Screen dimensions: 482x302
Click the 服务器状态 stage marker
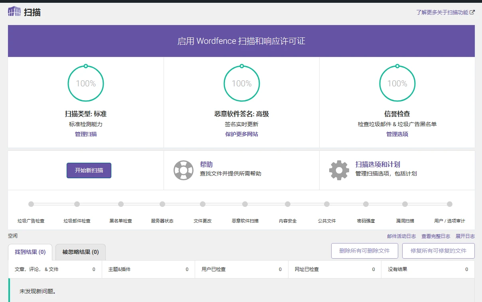(x=162, y=204)
